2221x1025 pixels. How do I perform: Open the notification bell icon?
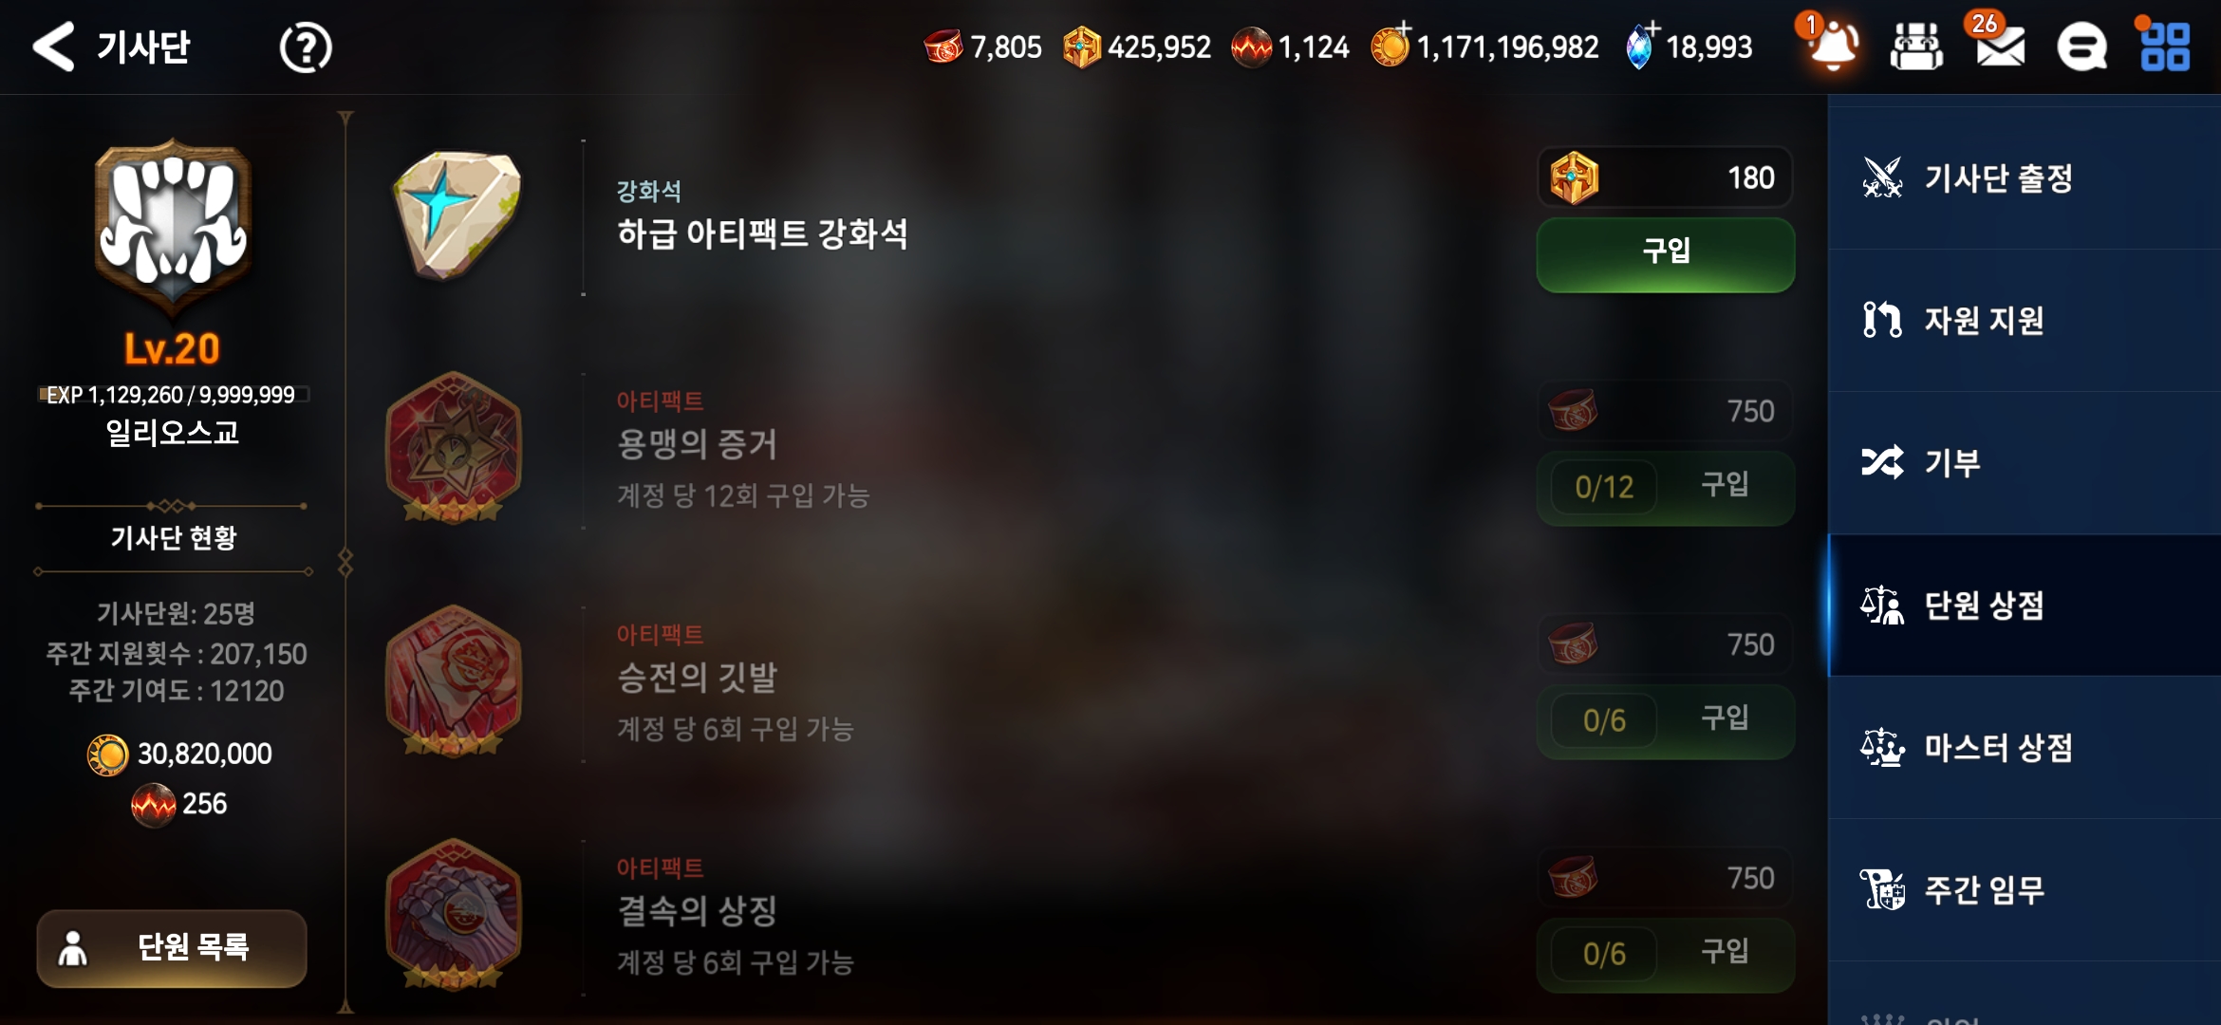tap(1833, 46)
